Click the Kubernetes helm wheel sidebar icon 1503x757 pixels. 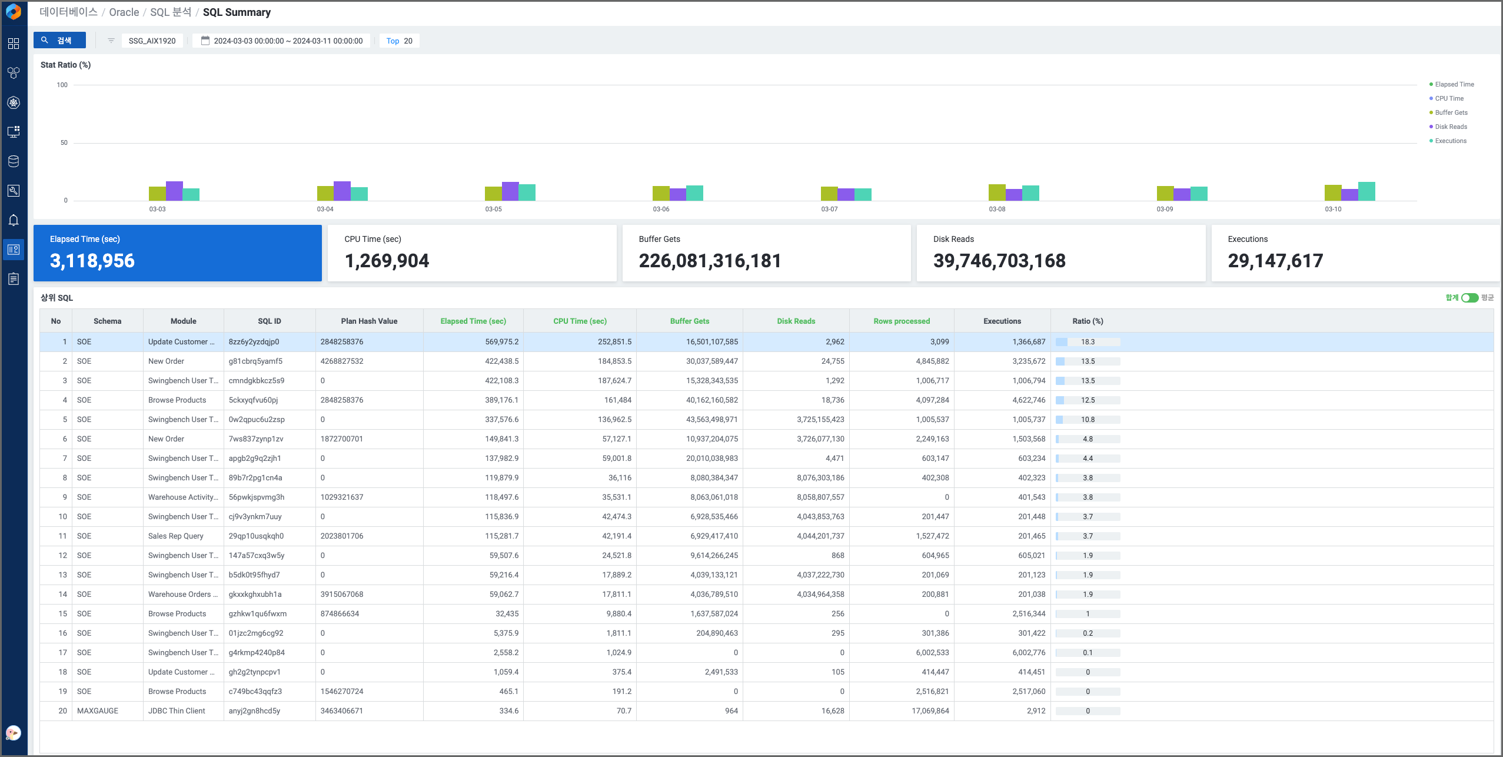[x=14, y=102]
